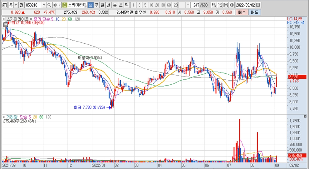Toggle the 일 (daily) period button
Screen dimensions: 309x169
click(90, 5)
